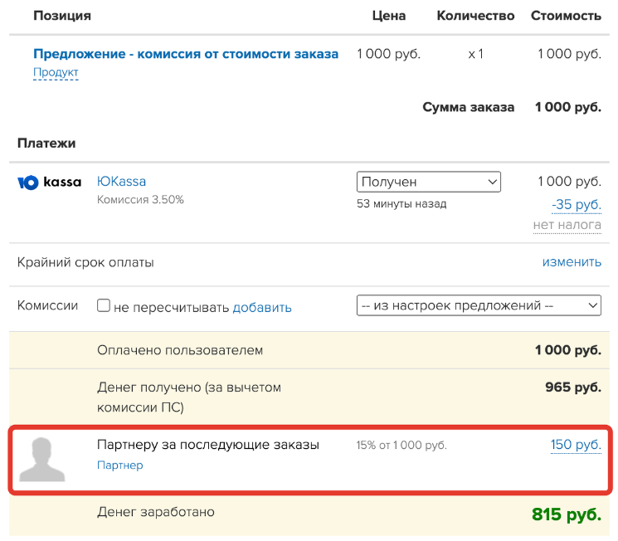The width and height of the screenshot is (618, 541).
Task: Open the 'Получен' payment status dropdown
Action: coord(428,182)
